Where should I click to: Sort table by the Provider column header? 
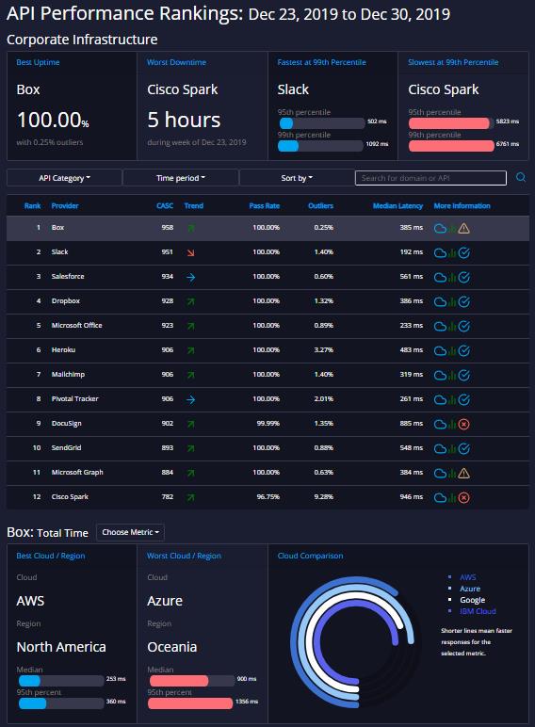[65, 206]
